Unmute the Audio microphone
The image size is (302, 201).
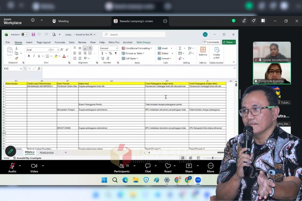12,168
